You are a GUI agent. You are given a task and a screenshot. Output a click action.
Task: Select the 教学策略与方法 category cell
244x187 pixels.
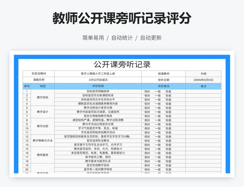(x=43, y=141)
